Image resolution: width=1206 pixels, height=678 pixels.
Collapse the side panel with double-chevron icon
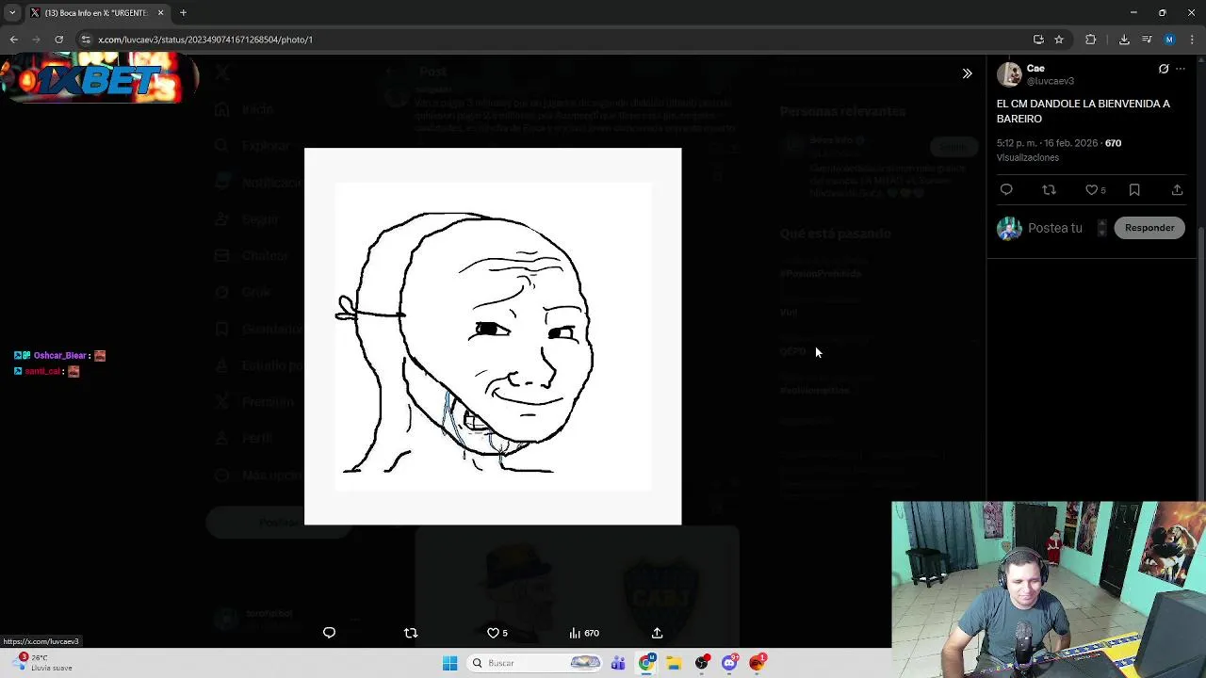(x=967, y=73)
